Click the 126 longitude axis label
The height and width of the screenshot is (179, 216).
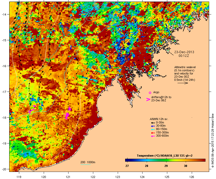coord(192,177)
